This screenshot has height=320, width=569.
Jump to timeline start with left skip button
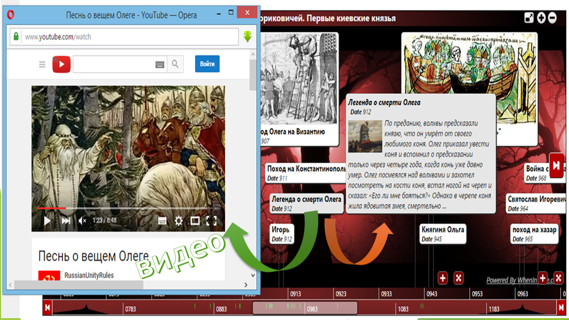(48, 307)
